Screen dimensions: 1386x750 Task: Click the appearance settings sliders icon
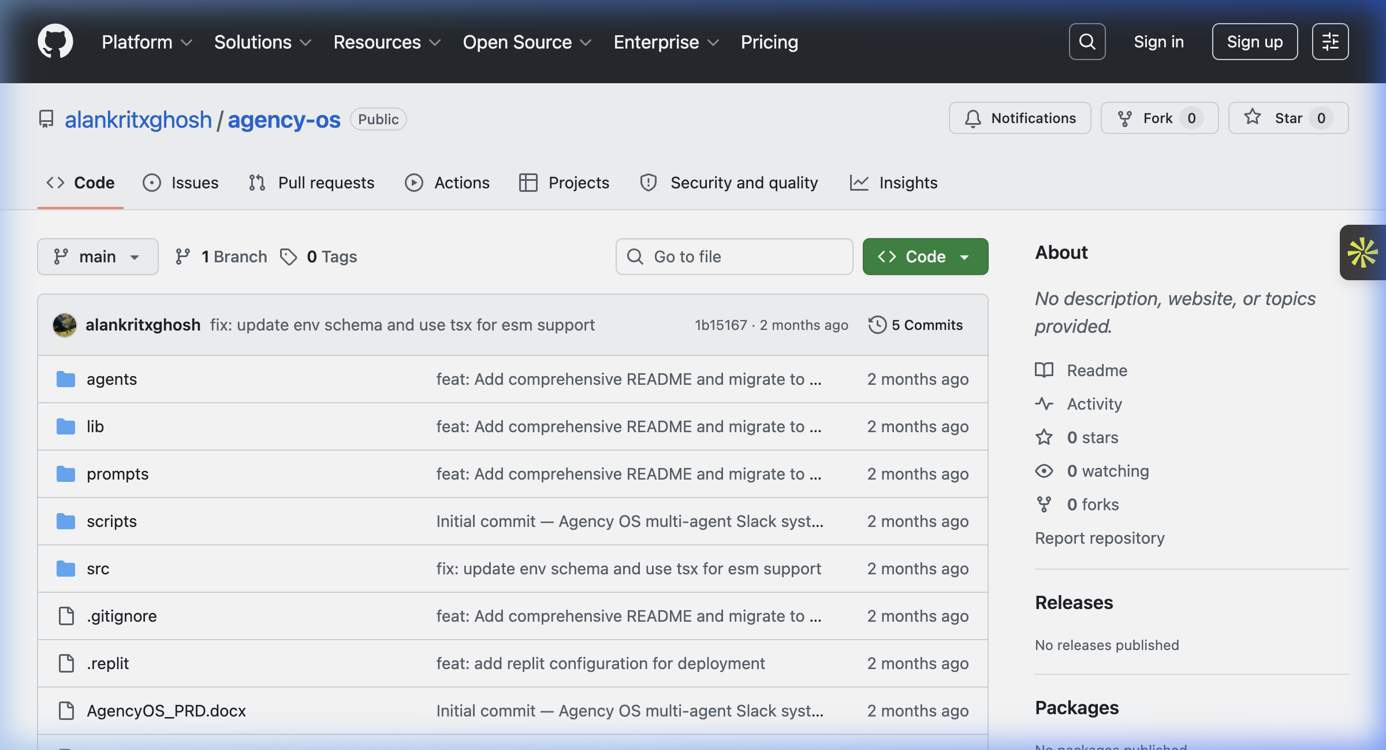pos(1330,42)
